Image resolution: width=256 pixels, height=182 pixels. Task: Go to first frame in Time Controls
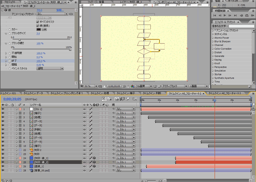214,15
